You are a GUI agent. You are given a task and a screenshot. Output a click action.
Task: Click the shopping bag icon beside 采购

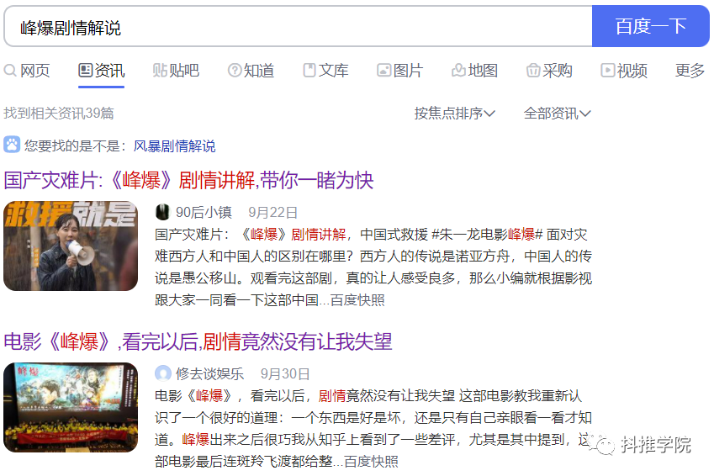click(x=533, y=71)
